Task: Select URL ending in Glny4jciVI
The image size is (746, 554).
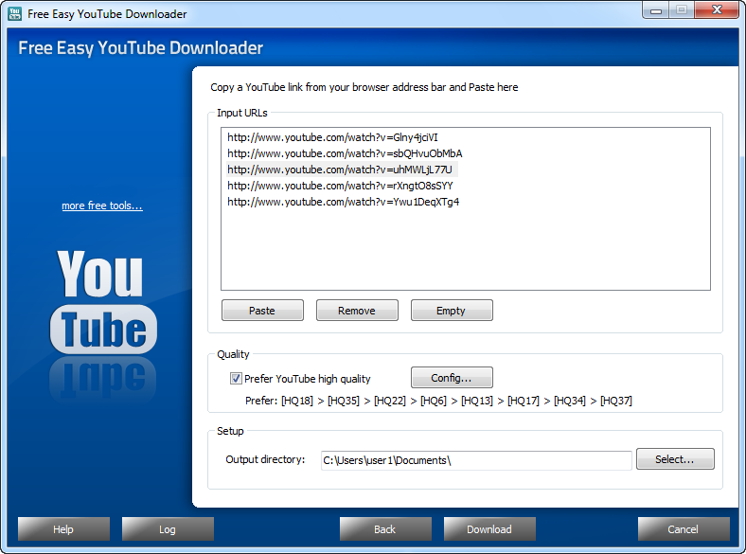Action: point(332,137)
